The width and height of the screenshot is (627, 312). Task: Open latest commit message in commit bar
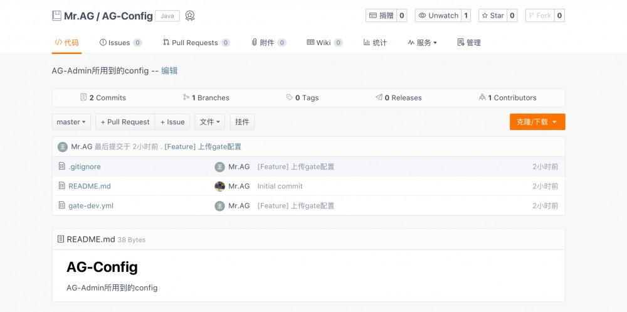pyautogui.click(x=203, y=147)
